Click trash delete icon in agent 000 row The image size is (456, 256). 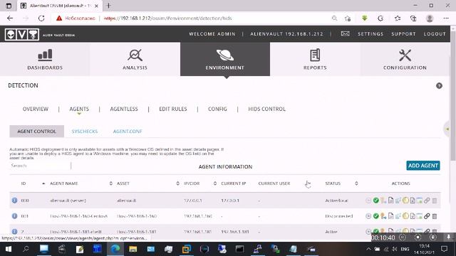[435, 201]
